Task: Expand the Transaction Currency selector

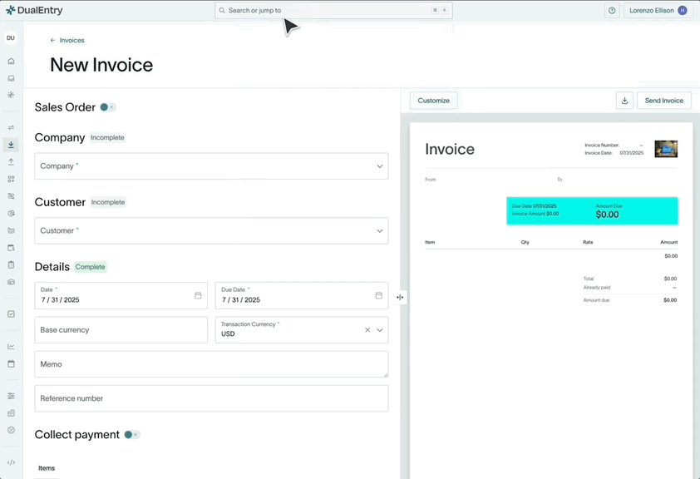Action: click(381, 329)
